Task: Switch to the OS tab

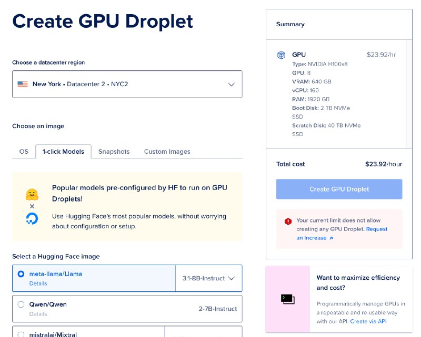Action: (x=24, y=152)
